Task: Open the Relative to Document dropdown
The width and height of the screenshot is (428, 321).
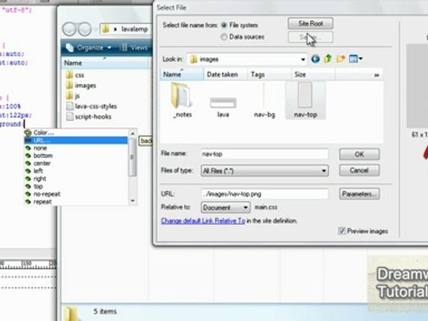Action: tap(226, 207)
